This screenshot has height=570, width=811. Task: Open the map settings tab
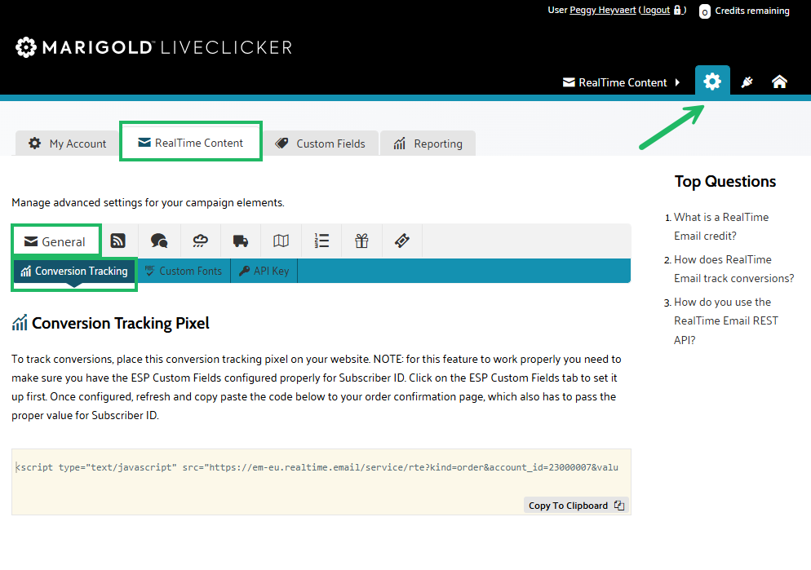point(281,241)
